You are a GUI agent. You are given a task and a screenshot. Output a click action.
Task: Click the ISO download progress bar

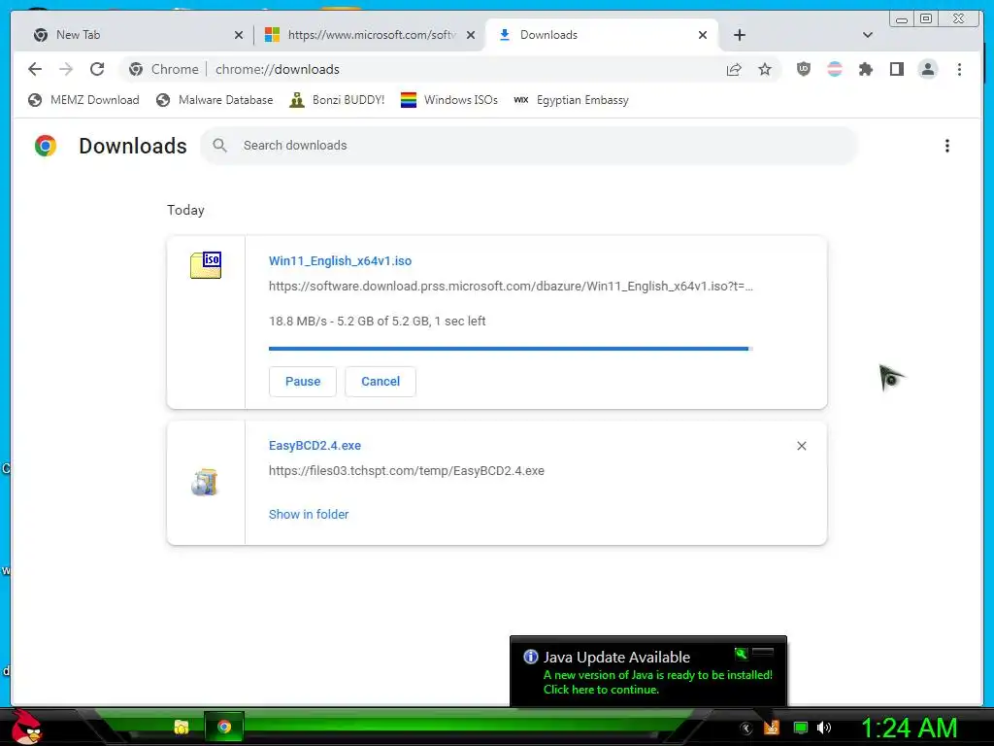(511, 349)
